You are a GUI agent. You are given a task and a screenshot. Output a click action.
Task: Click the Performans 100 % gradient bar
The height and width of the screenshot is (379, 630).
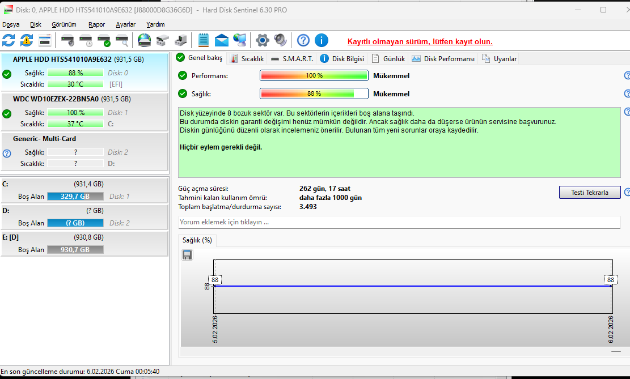coord(314,75)
